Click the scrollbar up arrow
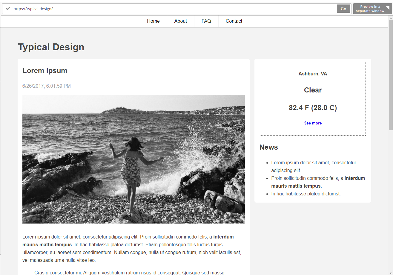Screen dimensions: 393x275 point(391,18)
